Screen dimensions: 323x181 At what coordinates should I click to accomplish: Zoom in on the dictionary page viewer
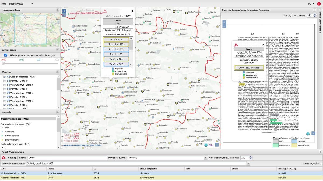224,22
